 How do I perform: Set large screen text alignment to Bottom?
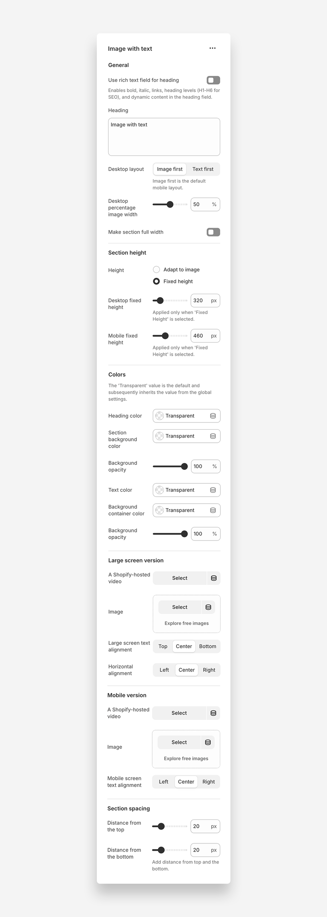pyautogui.click(x=207, y=647)
